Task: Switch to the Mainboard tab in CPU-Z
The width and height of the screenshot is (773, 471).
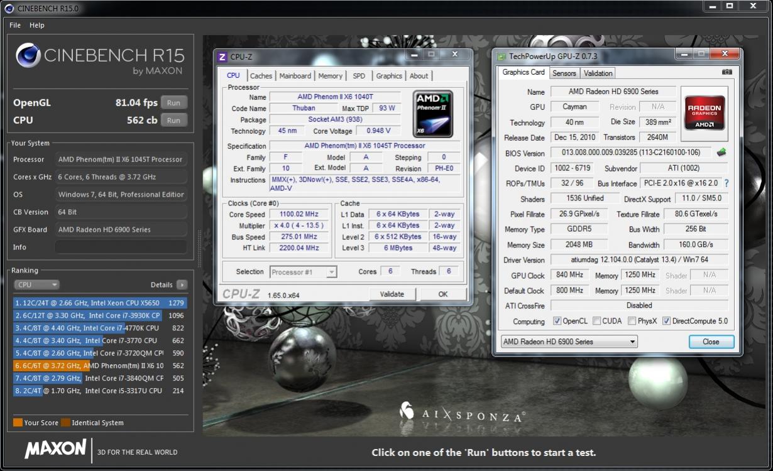Action: pyautogui.click(x=295, y=76)
